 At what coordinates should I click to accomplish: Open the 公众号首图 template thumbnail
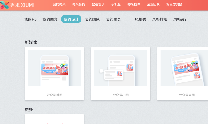coord(55,68)
